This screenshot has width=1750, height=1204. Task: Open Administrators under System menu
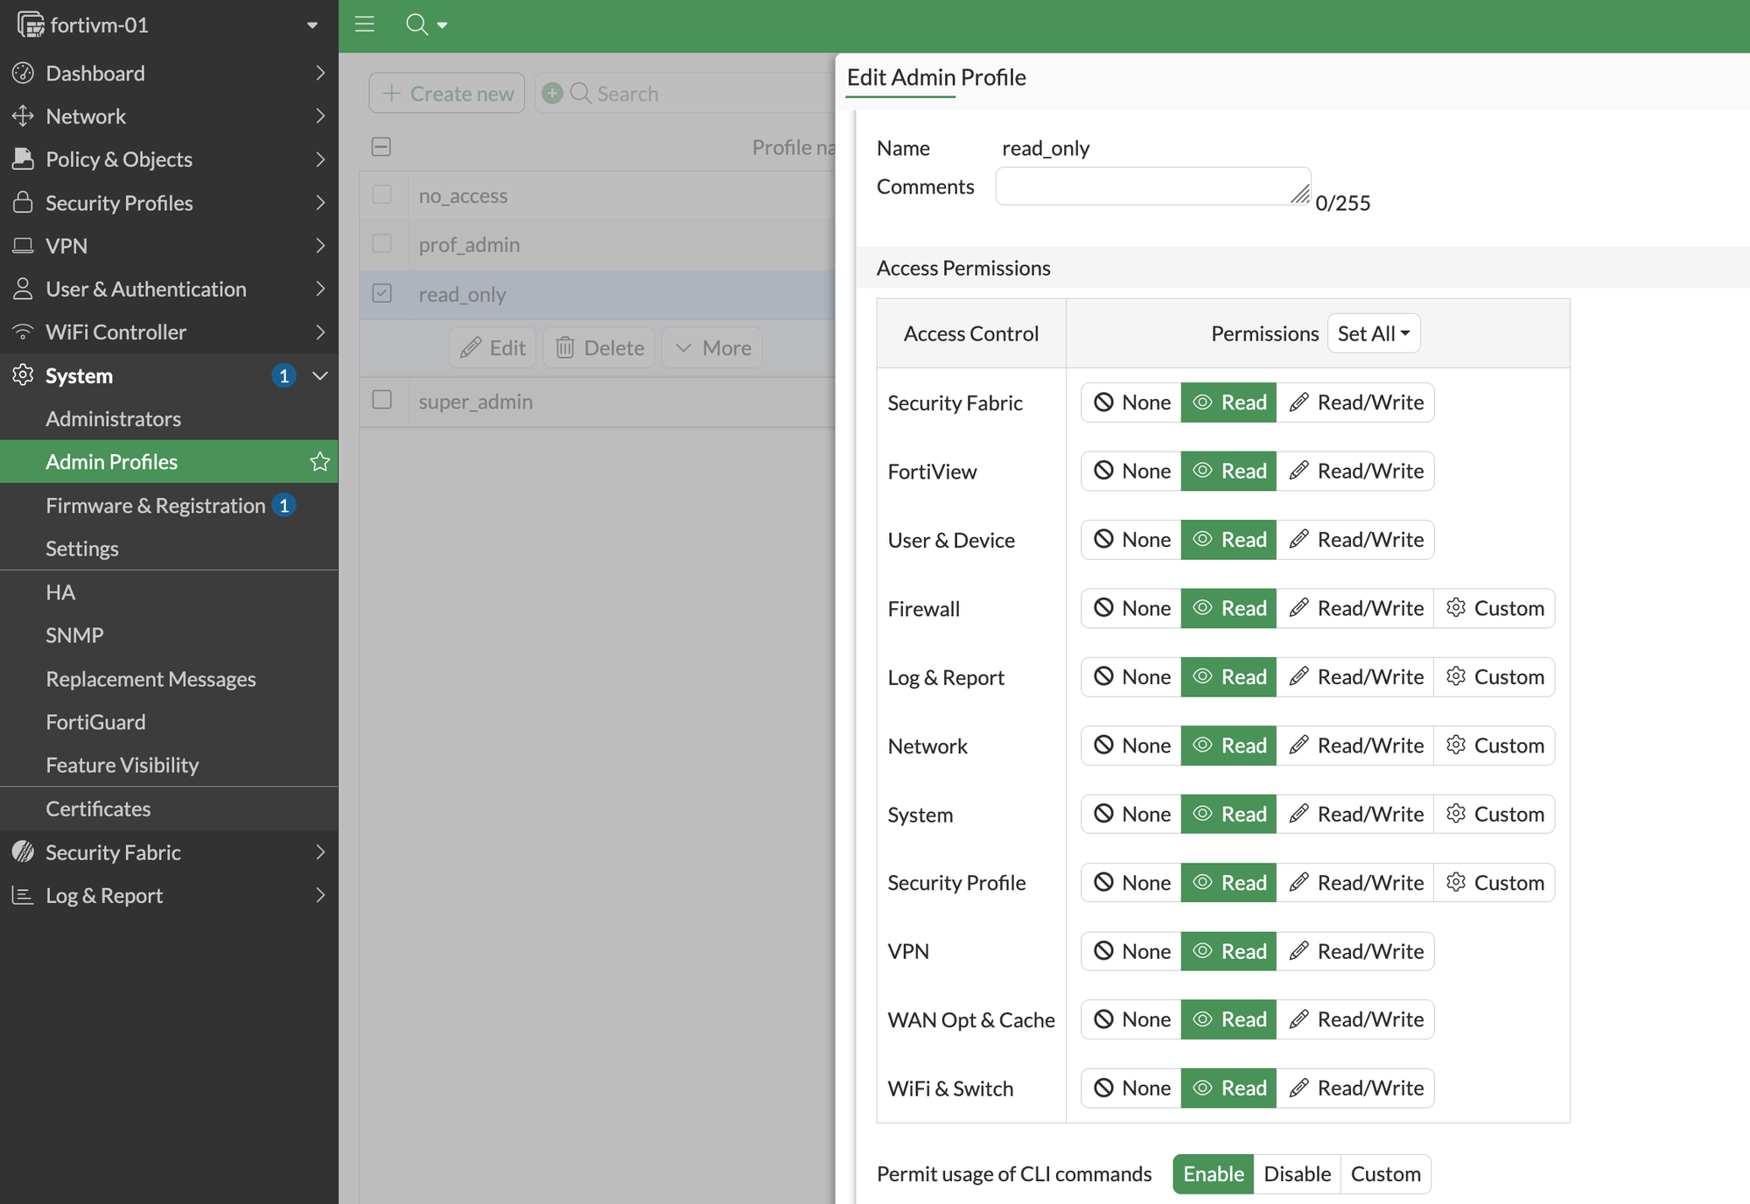(x=114, y=419)
